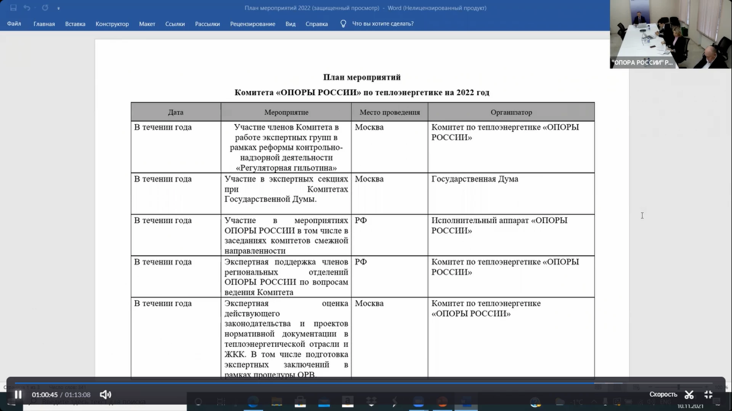Click Edge browser icon in Windows taskbar
Viewport: 732px width, 411px height.
tap(253, 401)
